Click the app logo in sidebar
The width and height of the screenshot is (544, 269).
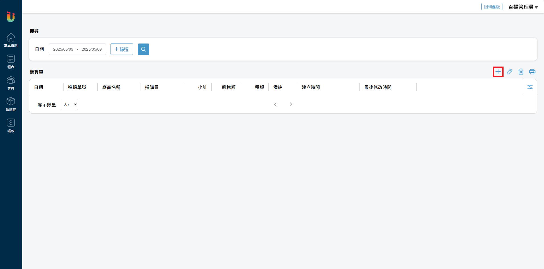tap(11, 17)
